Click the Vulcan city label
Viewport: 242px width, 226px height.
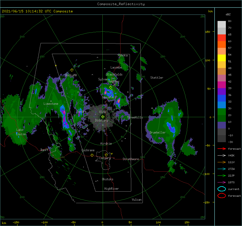pyautogui.click(x=137, y=200)
